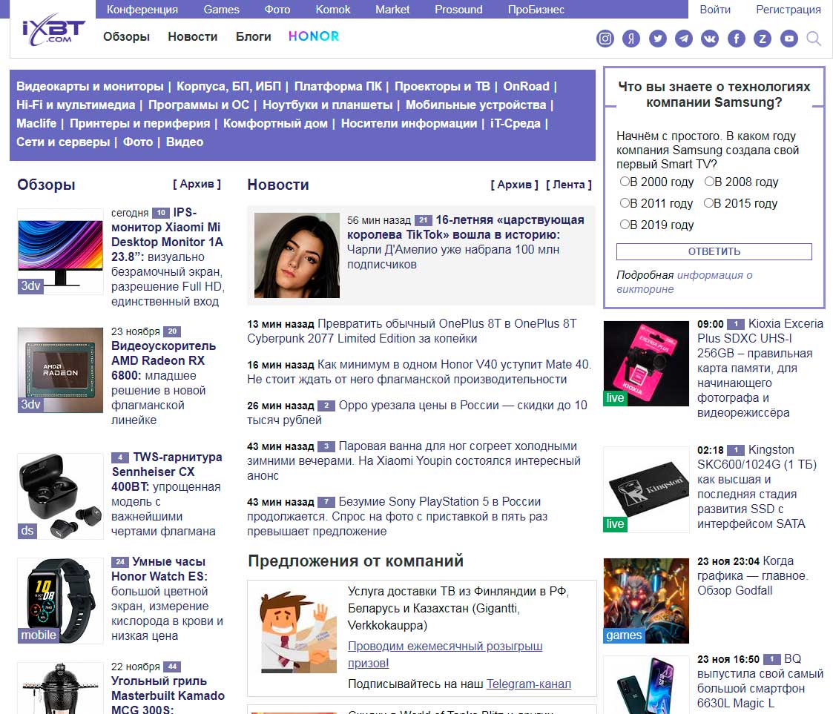
Task: Open Kioxia Exceria Plus SDXC article
Action: 760,368
